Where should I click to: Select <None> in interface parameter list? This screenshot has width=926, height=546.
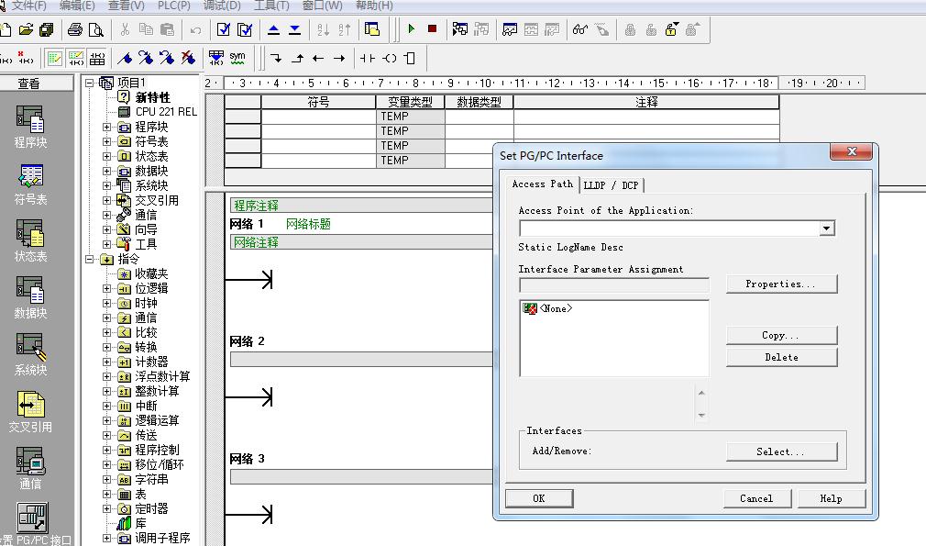pyautogui.click(x=556, y=309)
